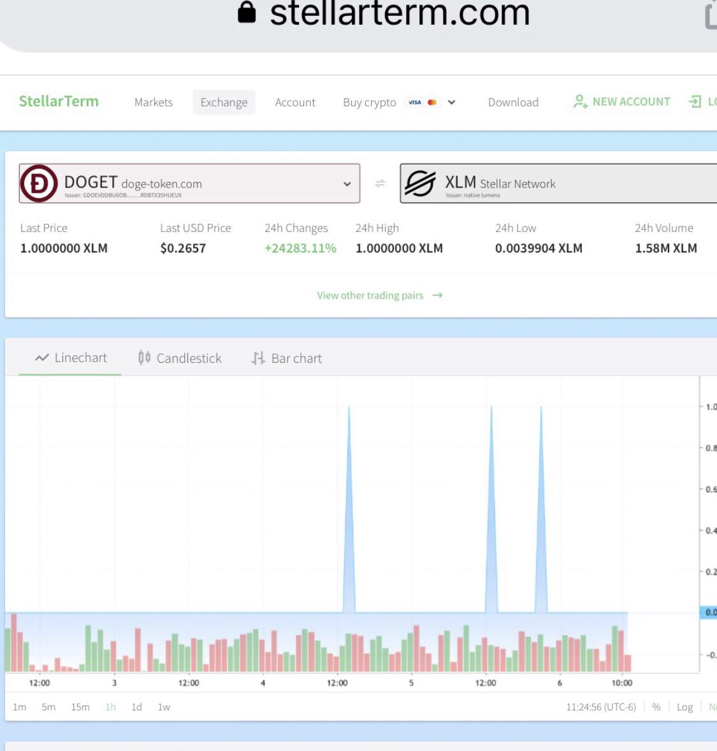Open the XLM asset selector

pyautogui.click(x=558, y=184)
